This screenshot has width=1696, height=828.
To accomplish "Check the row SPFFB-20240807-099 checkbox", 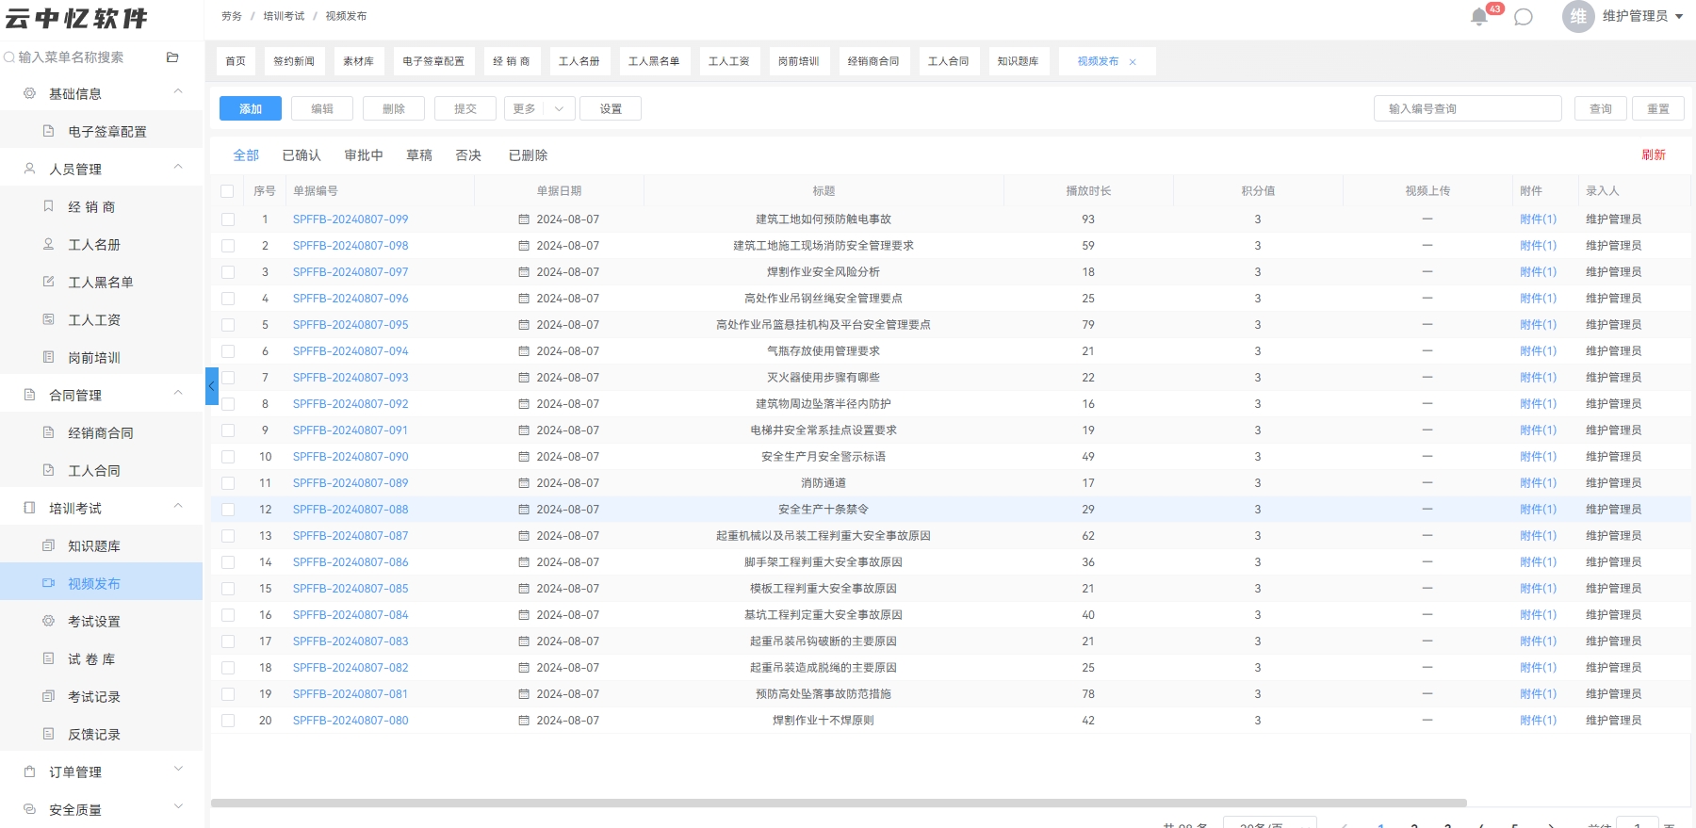I will point(227,219).
